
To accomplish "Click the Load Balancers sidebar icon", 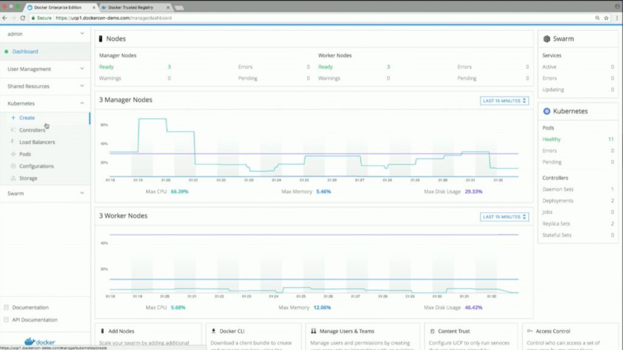I will tap(12, 142).
